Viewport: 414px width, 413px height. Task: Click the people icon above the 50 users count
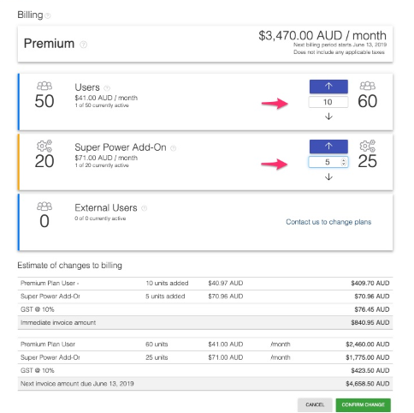click(x=44, y=86)
